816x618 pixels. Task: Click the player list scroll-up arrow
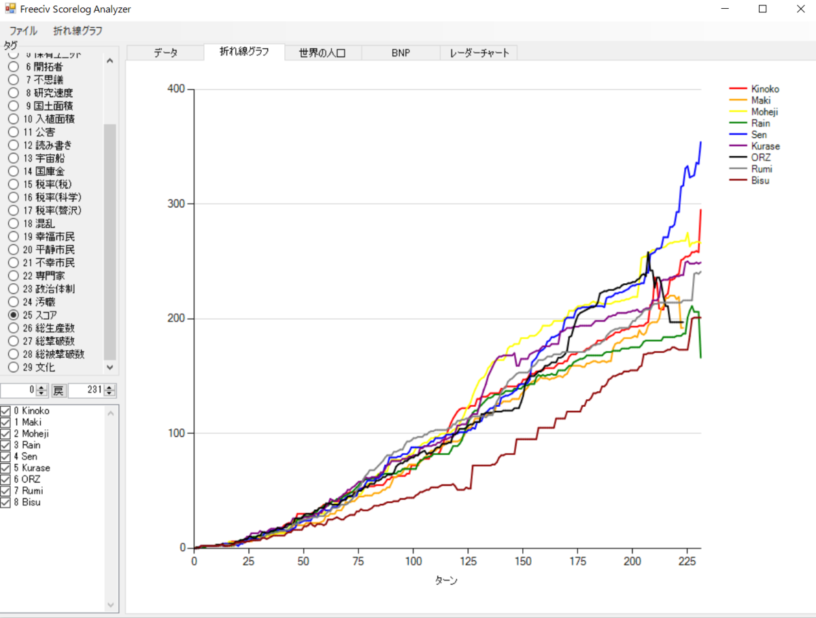(112, 412)
